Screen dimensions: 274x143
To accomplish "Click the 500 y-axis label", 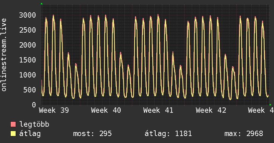I will click(30, 90).
